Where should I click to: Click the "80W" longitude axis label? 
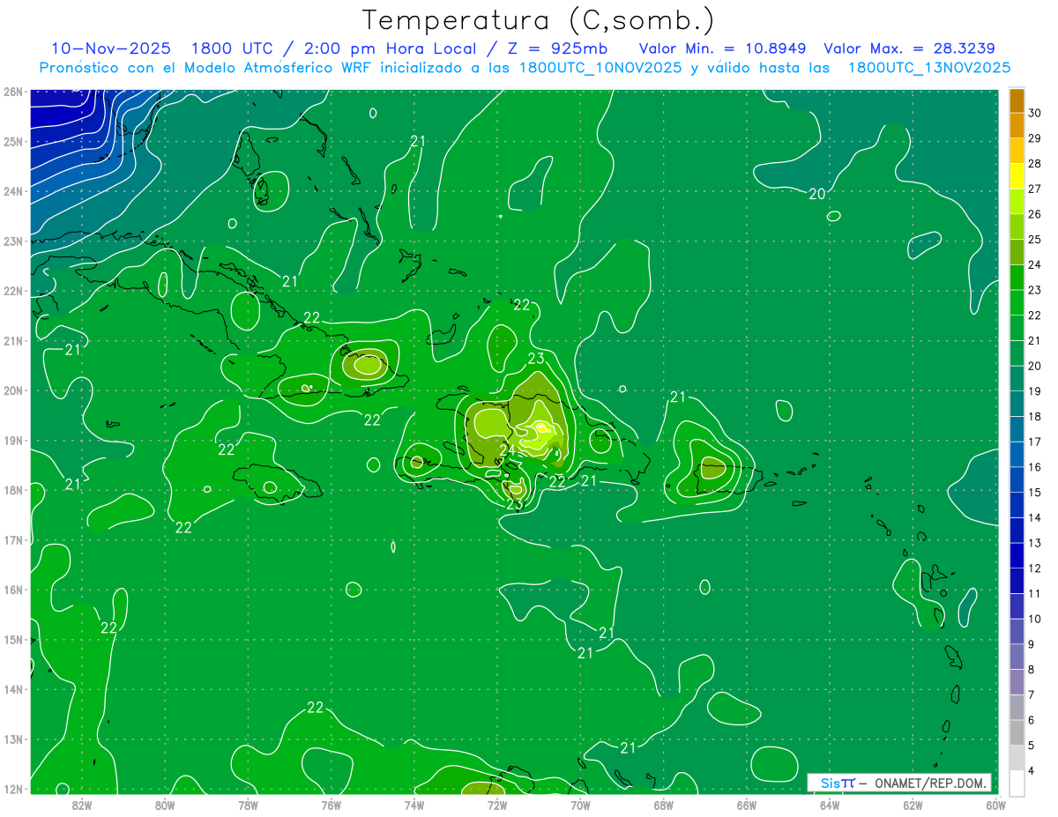point(165,805)
